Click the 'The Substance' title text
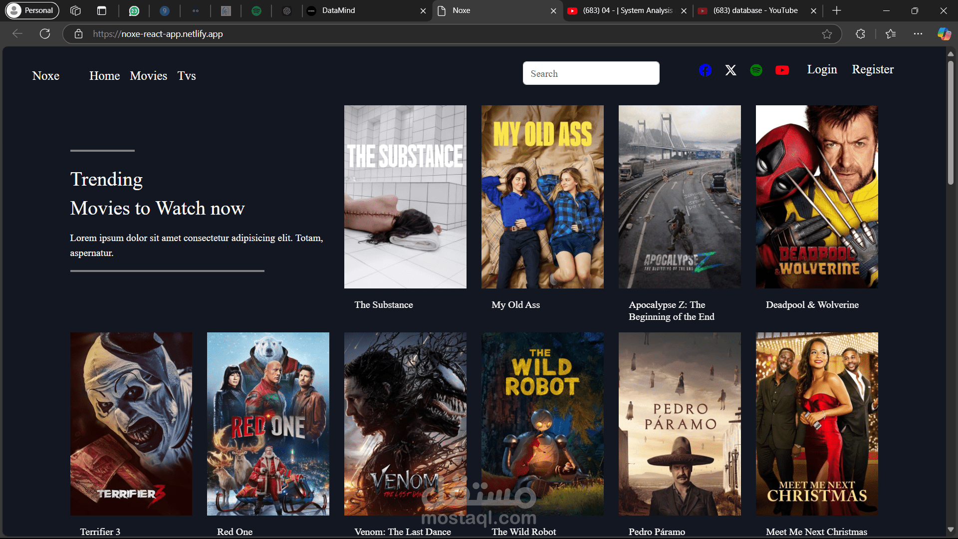Screen dimensions: 958x539 [384, 305]
